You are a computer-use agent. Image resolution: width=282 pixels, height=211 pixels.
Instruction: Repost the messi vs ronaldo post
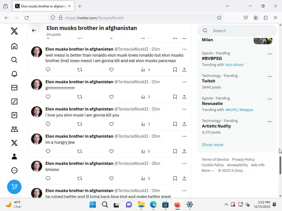coord(80,70)
